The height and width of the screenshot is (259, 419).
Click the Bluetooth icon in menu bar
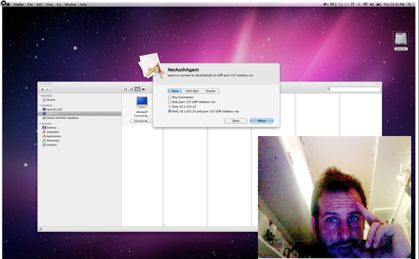(x=359, y=5)
